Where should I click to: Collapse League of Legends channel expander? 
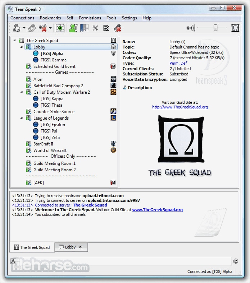[x=22, y=118]
